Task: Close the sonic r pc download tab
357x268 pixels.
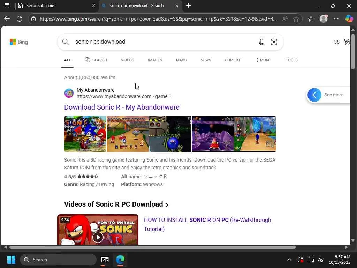Action: [177, 6]
